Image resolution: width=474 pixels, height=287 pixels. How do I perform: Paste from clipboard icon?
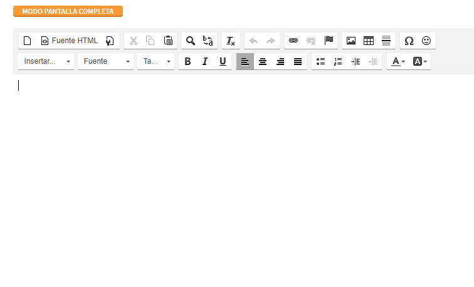tap(168, 41)
